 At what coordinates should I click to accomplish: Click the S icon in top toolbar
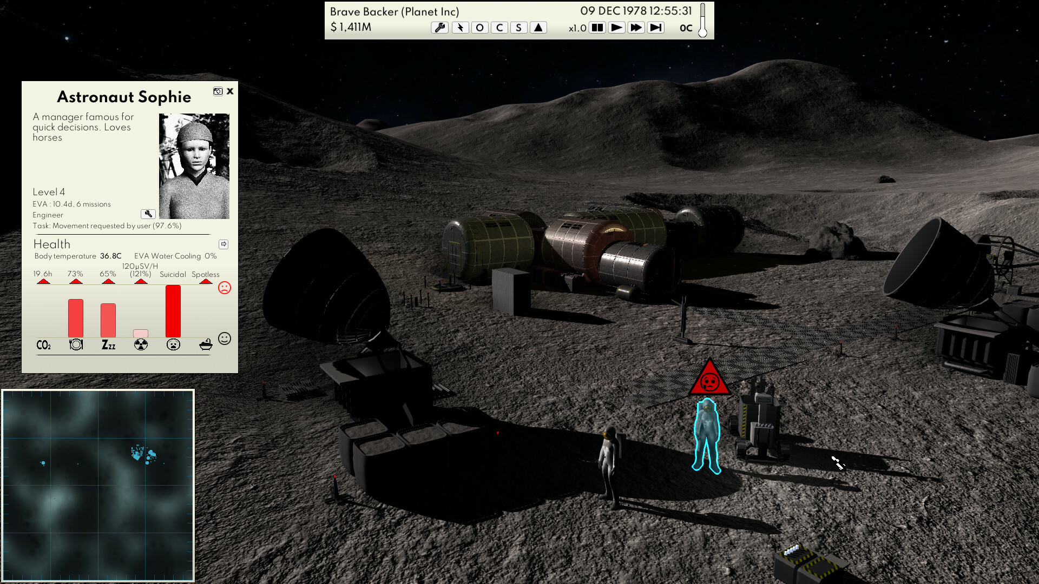tap(518, 27)
